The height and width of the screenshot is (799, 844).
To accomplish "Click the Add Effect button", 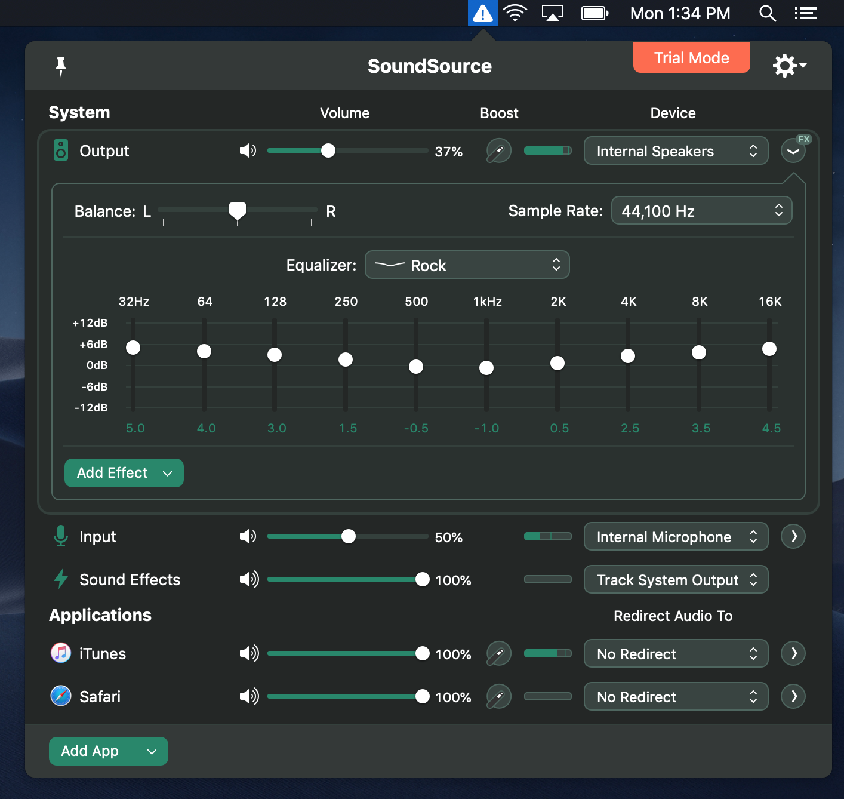I will pyautogui.click(x=124, y=473).
